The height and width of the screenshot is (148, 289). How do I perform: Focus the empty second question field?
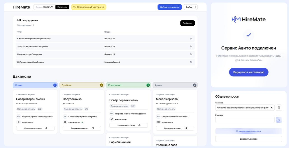point(245,120)
